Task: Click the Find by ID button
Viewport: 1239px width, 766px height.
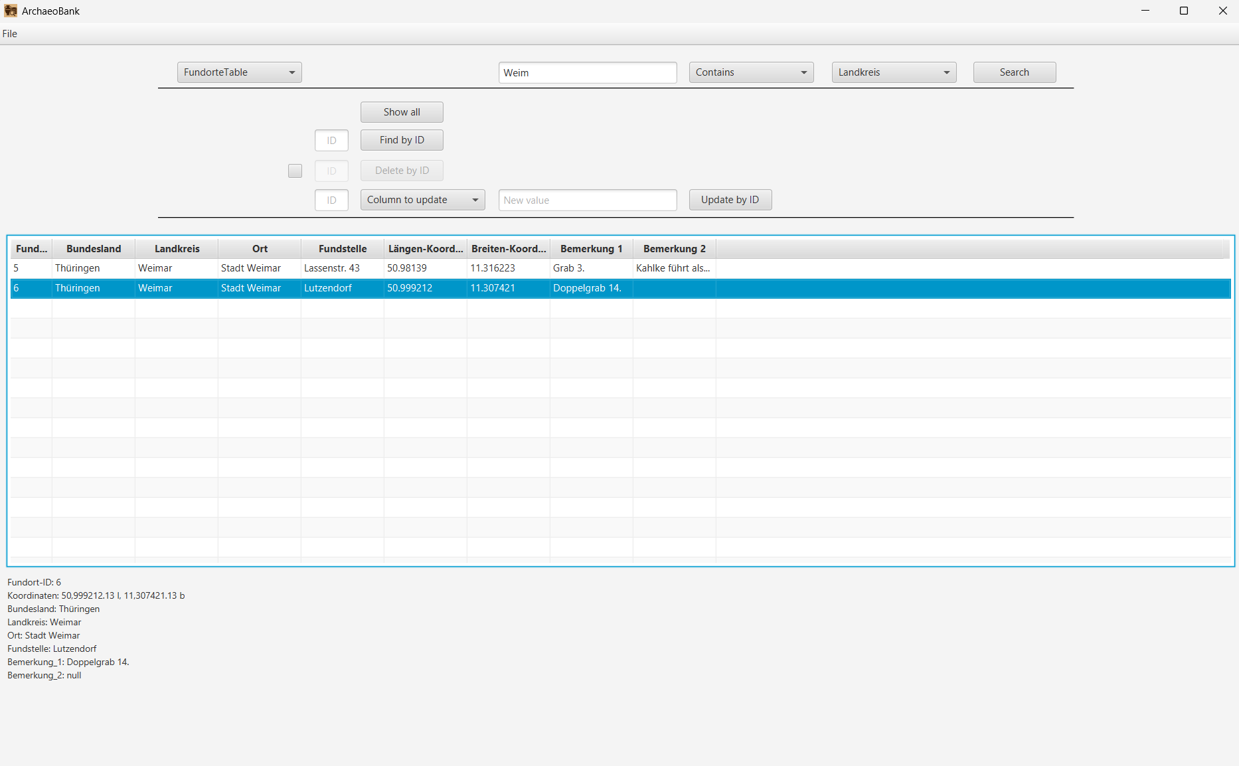Action: [x=402, y=140]
